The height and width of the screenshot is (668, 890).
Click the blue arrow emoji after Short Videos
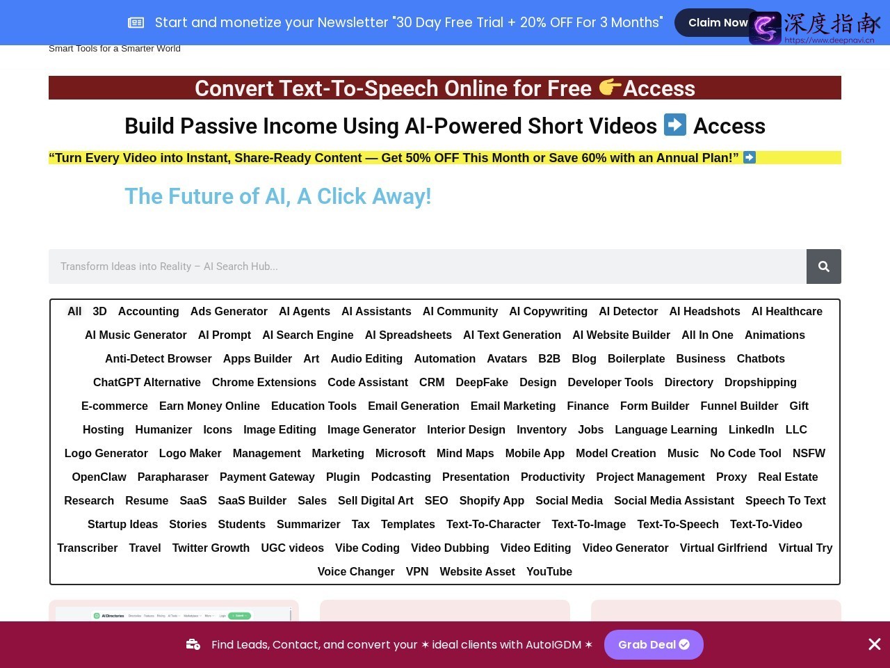pos(674,125)
